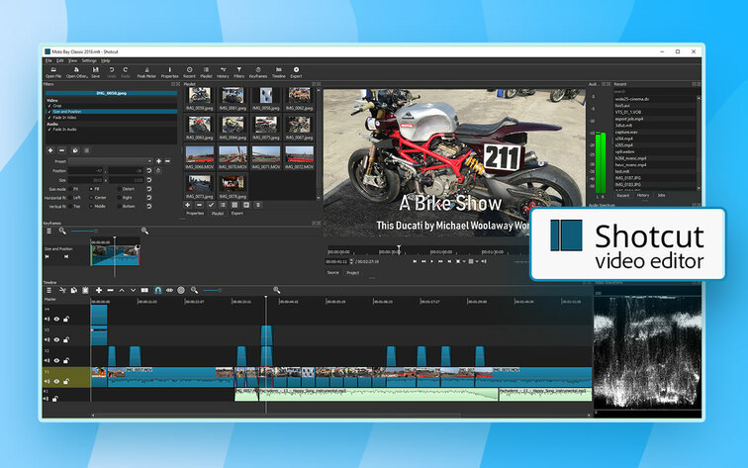Screen dimensions: 748x468
Task: Open the keyframes panel hamburger menu
Action: [x=48, y=231]
